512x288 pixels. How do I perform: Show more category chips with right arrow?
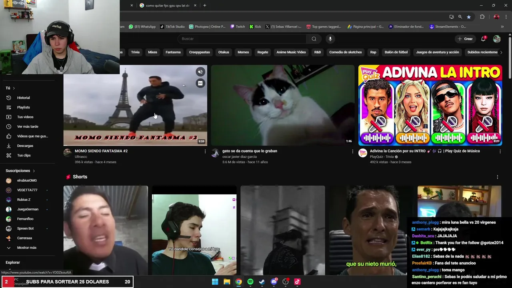(501, 52)
